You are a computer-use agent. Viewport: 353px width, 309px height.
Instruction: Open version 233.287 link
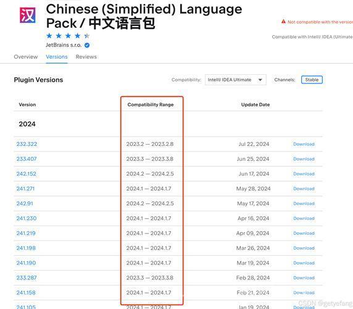[x=27, y=278]
